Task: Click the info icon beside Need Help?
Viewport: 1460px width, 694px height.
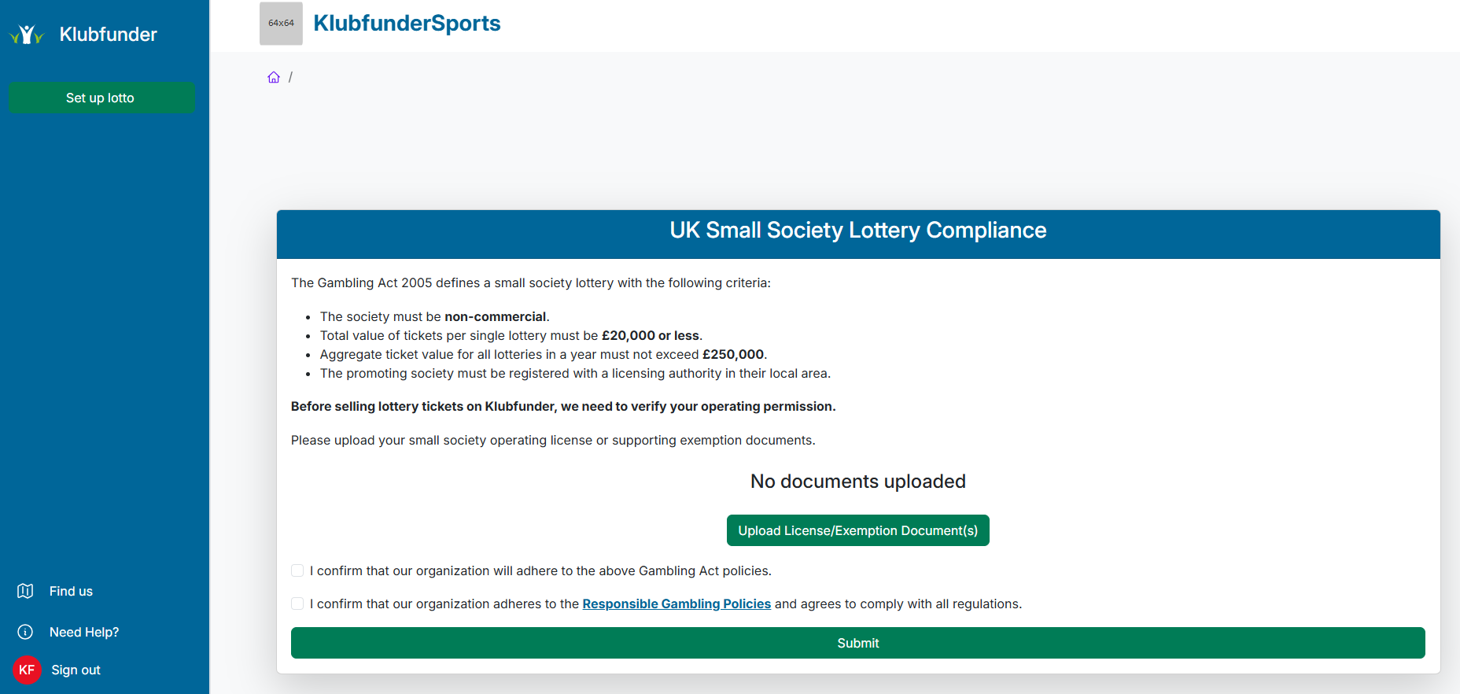Action: [25, 632]
